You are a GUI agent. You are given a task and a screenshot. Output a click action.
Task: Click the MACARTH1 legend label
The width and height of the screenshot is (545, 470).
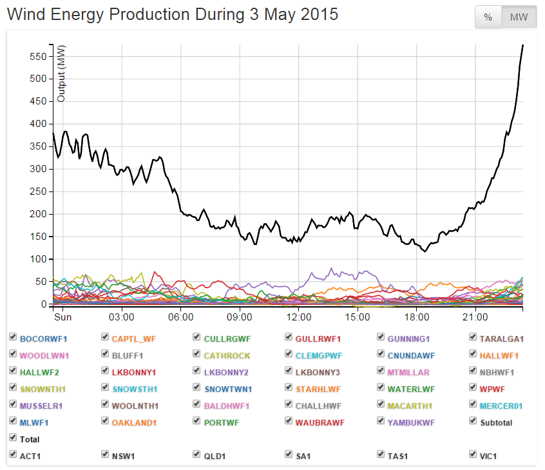point(409,406)
